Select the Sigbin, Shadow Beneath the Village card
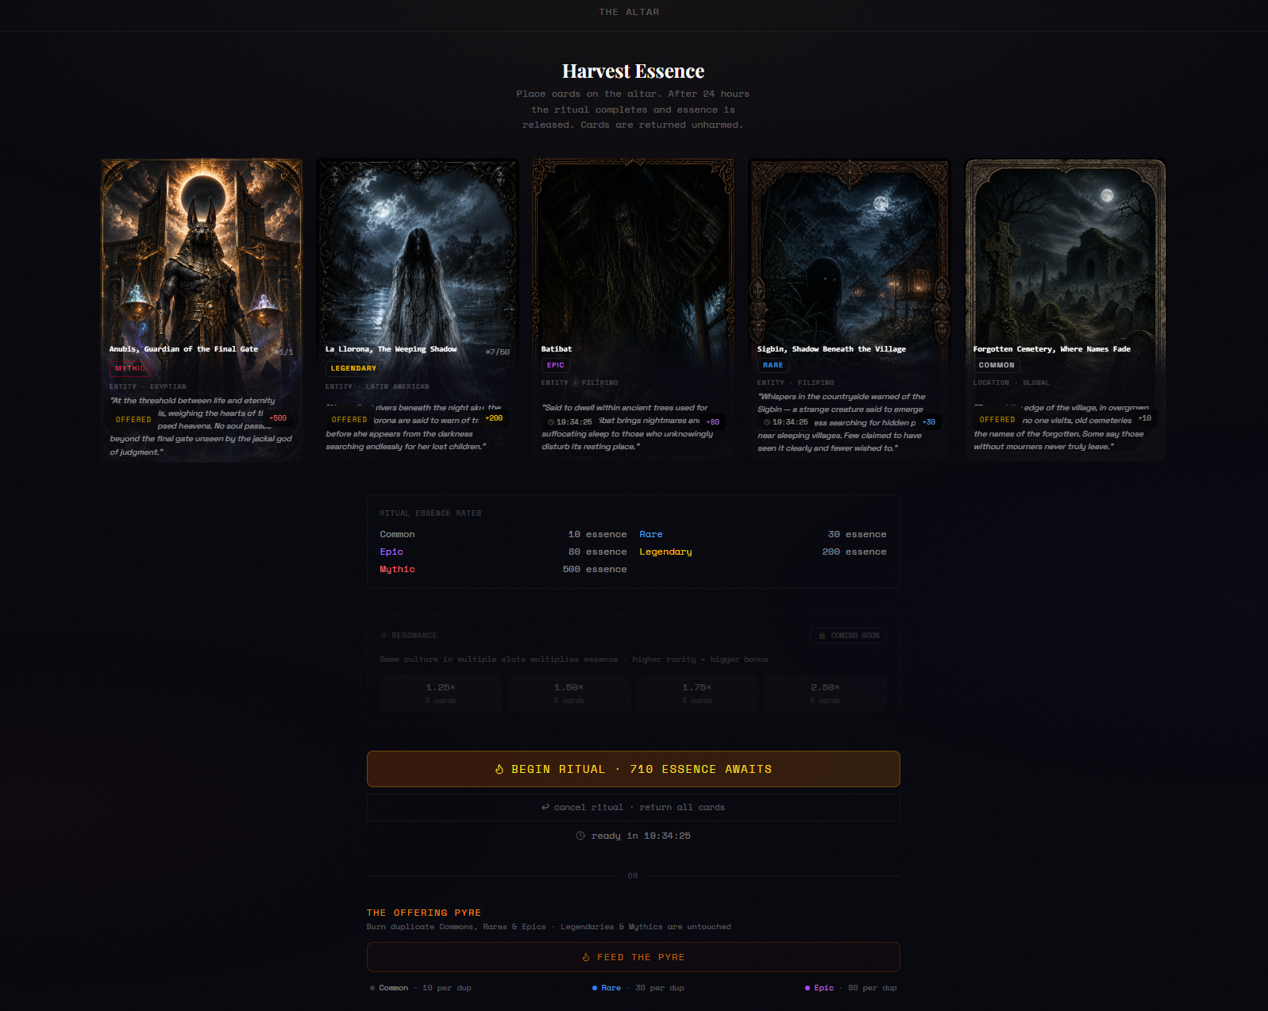The height and width of the screenshot is (1011, 1268). coord(850,309)
